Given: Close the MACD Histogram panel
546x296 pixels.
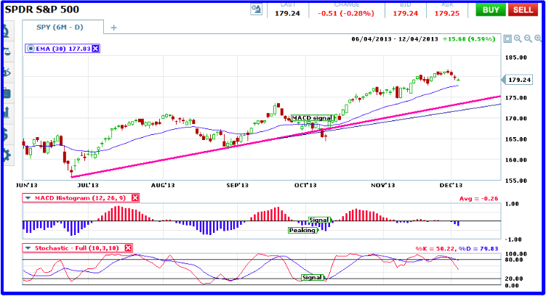Looking at the screenshot, I should point(135,198).
